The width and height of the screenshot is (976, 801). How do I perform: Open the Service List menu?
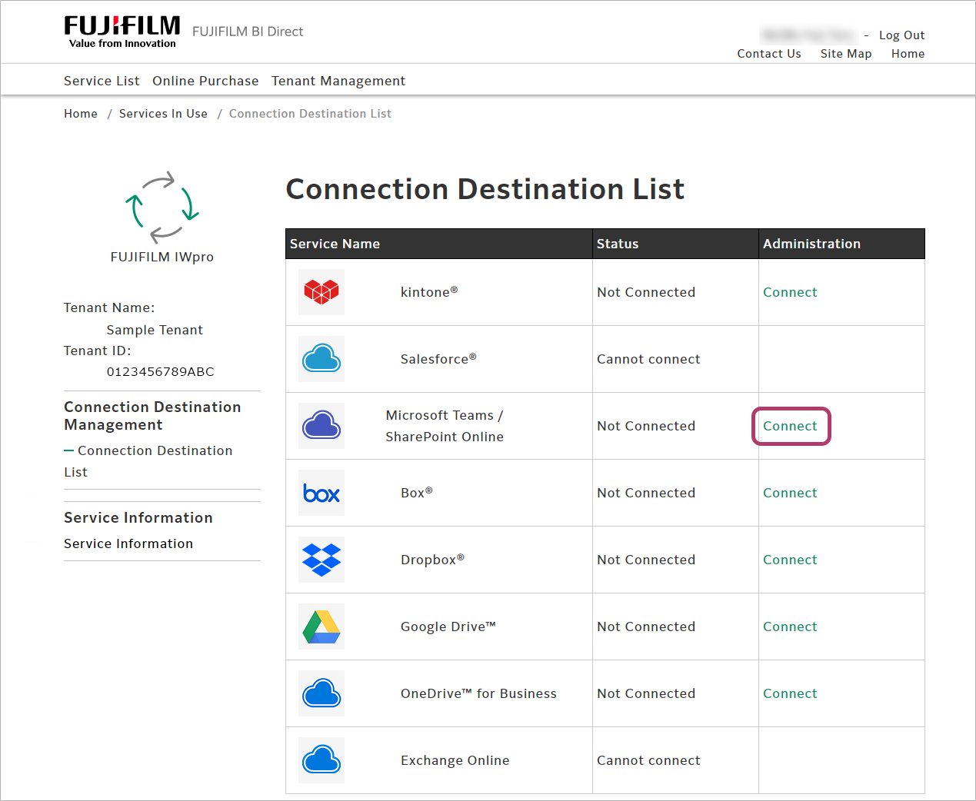(102, 81)
